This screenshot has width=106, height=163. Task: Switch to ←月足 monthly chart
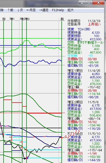click(31, 10)
